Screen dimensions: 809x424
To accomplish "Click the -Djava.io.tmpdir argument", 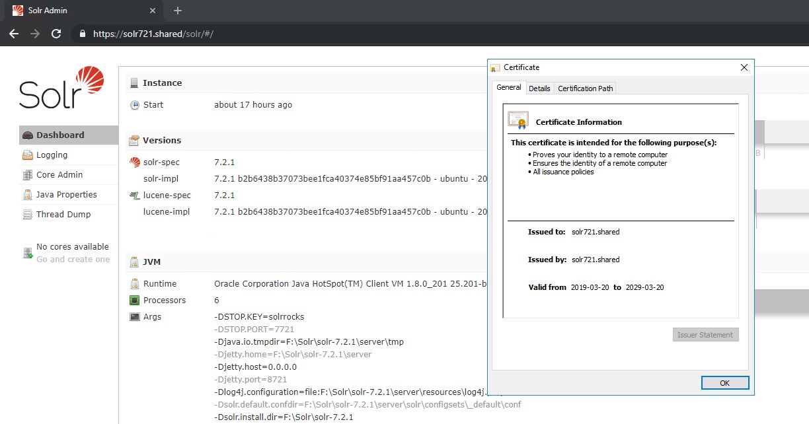I will pyautogui.click(x=309, y=342).
